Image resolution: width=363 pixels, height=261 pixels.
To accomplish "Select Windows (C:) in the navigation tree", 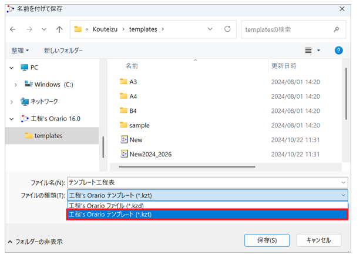I will coord(53,85).
